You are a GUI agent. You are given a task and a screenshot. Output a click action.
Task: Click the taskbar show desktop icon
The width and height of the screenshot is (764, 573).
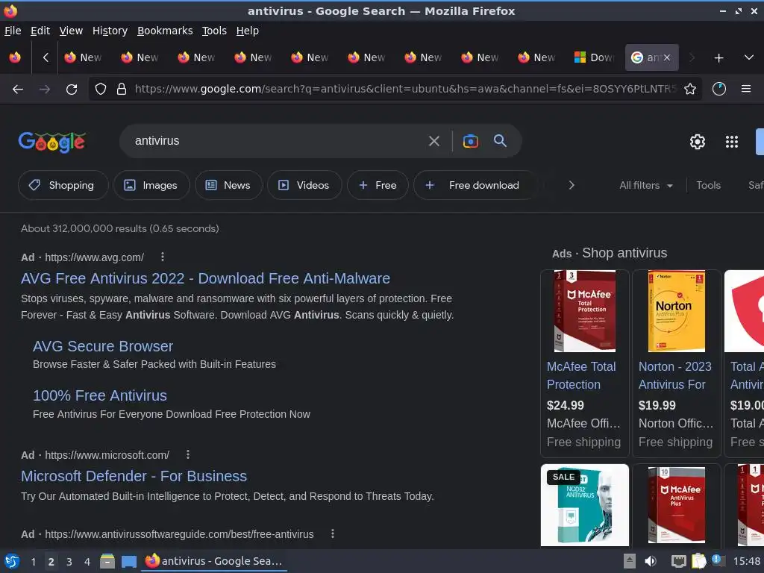(x=129, y=562)
